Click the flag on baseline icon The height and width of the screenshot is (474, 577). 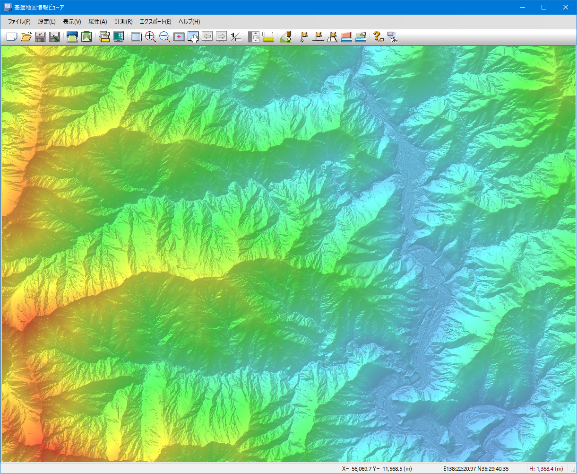[318, 36]
